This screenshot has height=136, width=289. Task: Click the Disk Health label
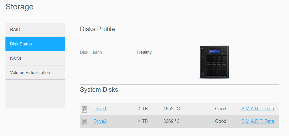[91, 52]
